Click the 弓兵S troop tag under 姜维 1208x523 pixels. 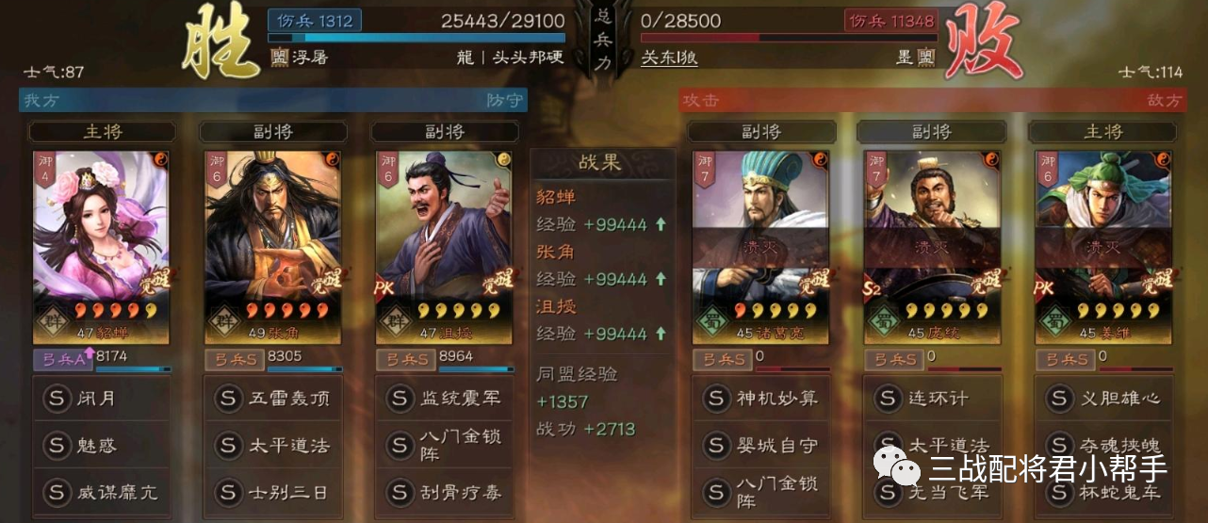1065,359
